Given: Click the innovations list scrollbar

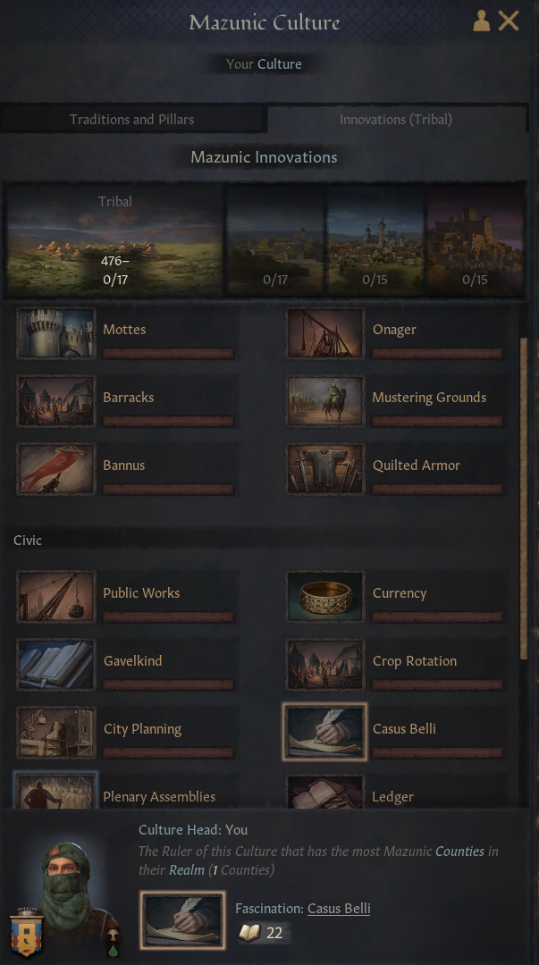Looking at the screenshot, I should (524, 499).
